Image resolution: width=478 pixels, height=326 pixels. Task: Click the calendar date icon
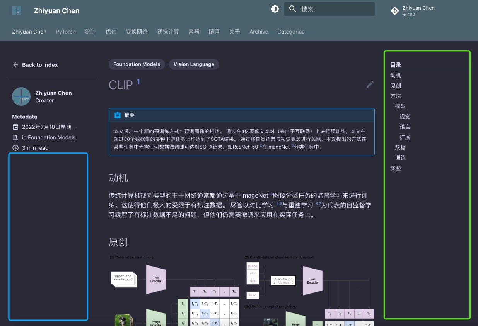[15, 127]
